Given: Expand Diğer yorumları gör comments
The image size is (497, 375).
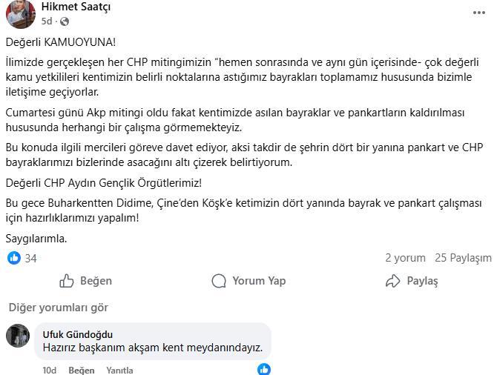Looking at the screenshot, I should [57, 308].
